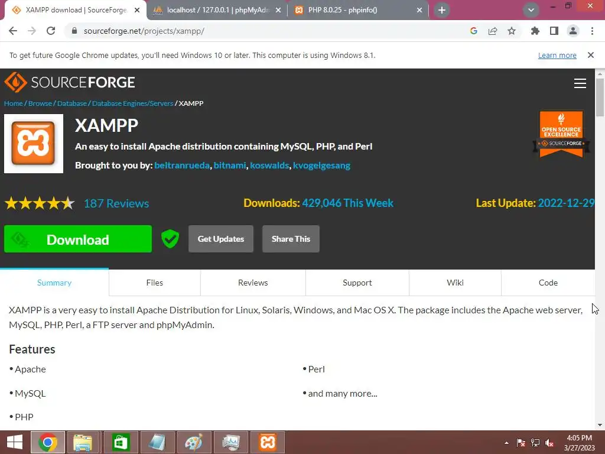This screenshot has width=605, height=454.
Task: Open the Code tab
Action: pyautogui.click(x=548, y=283)
